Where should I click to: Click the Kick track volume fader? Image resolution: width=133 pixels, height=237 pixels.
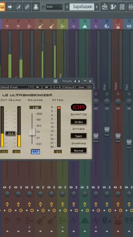coord(107,131)
